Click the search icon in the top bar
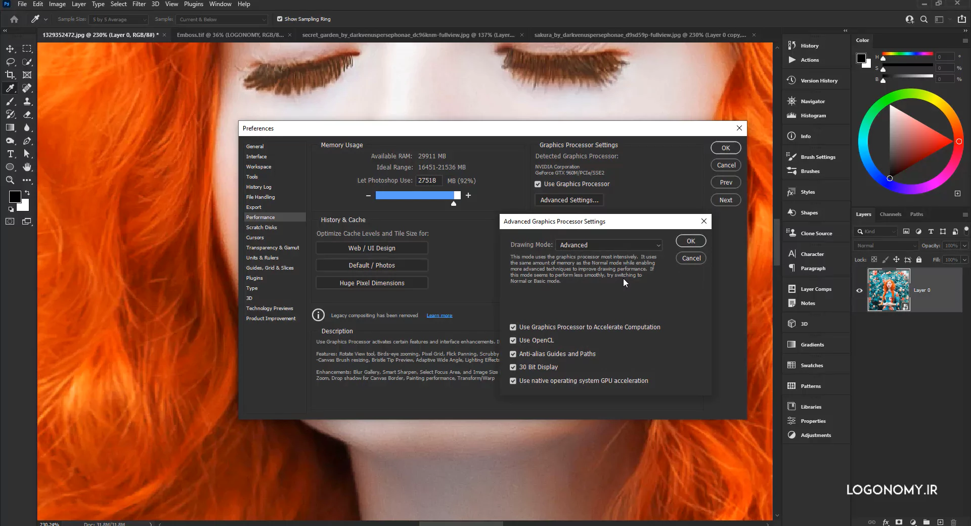The height and width of the screenshot is (526, 971). pyautogui.click(x=924, y=19)
